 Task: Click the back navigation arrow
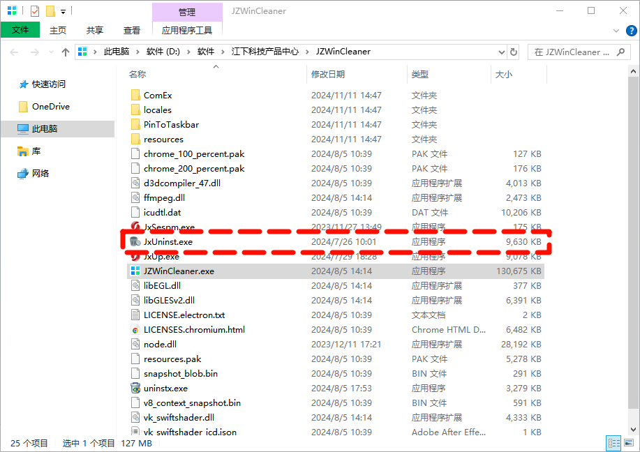pos(14,52)
